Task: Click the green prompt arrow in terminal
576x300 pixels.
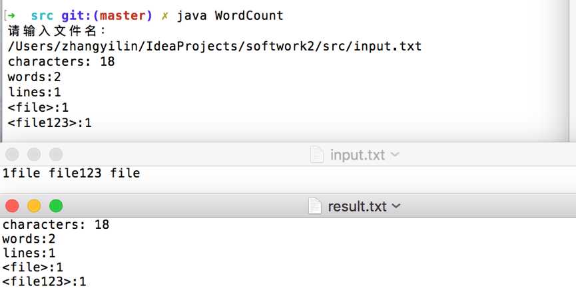Action: coord(11,16)
